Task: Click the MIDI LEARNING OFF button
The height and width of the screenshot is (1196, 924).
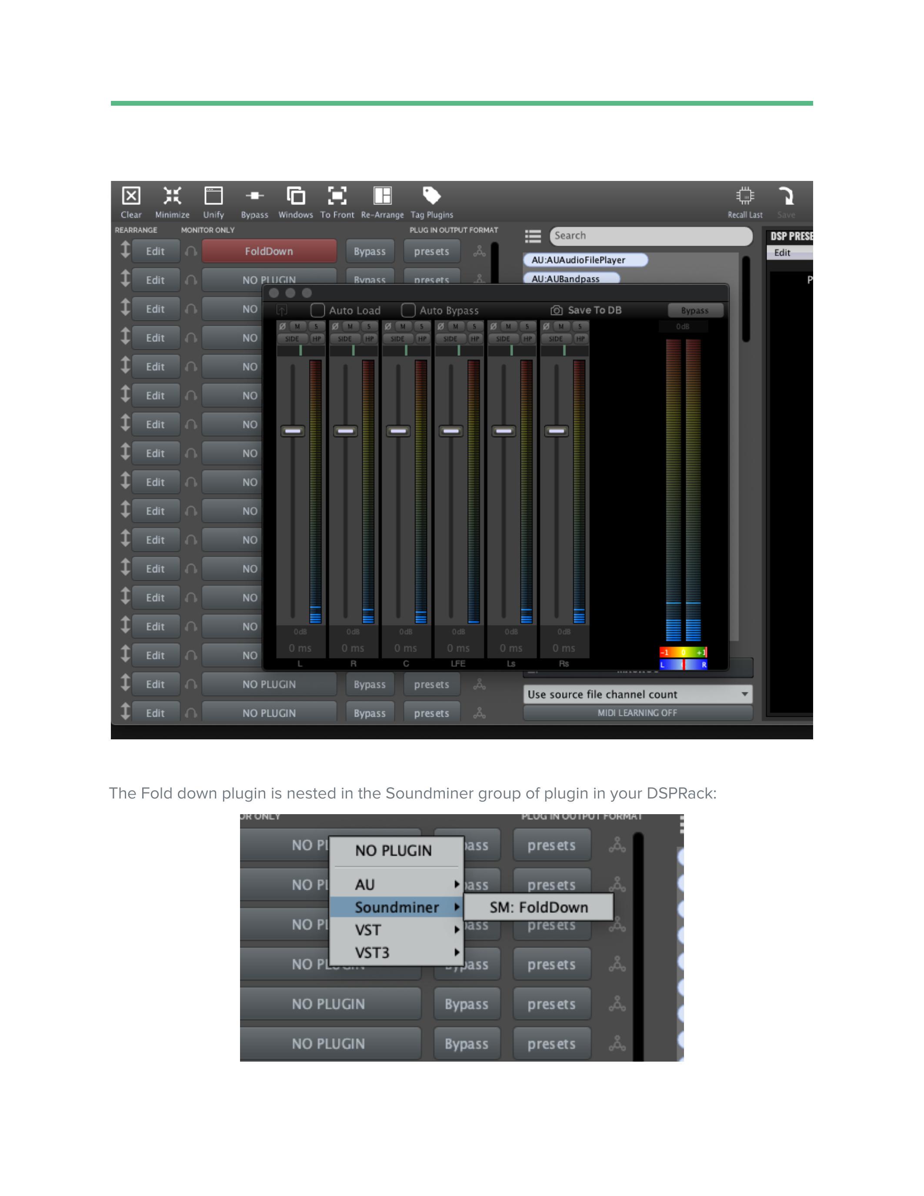Action: (637, 713)
